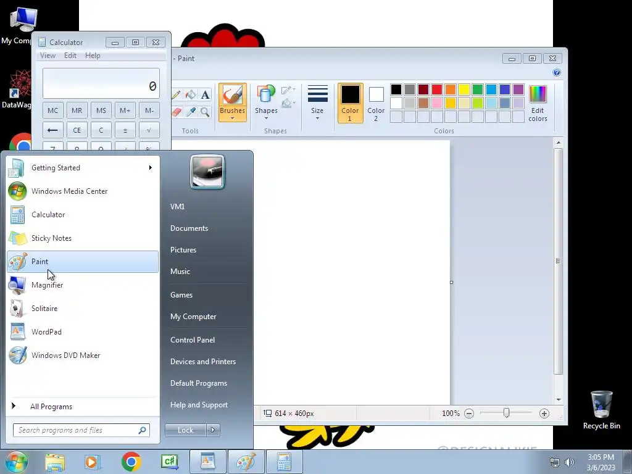Select the Eraser tool in Paint
Screen dimensions: 632x474
click(176, 112)
